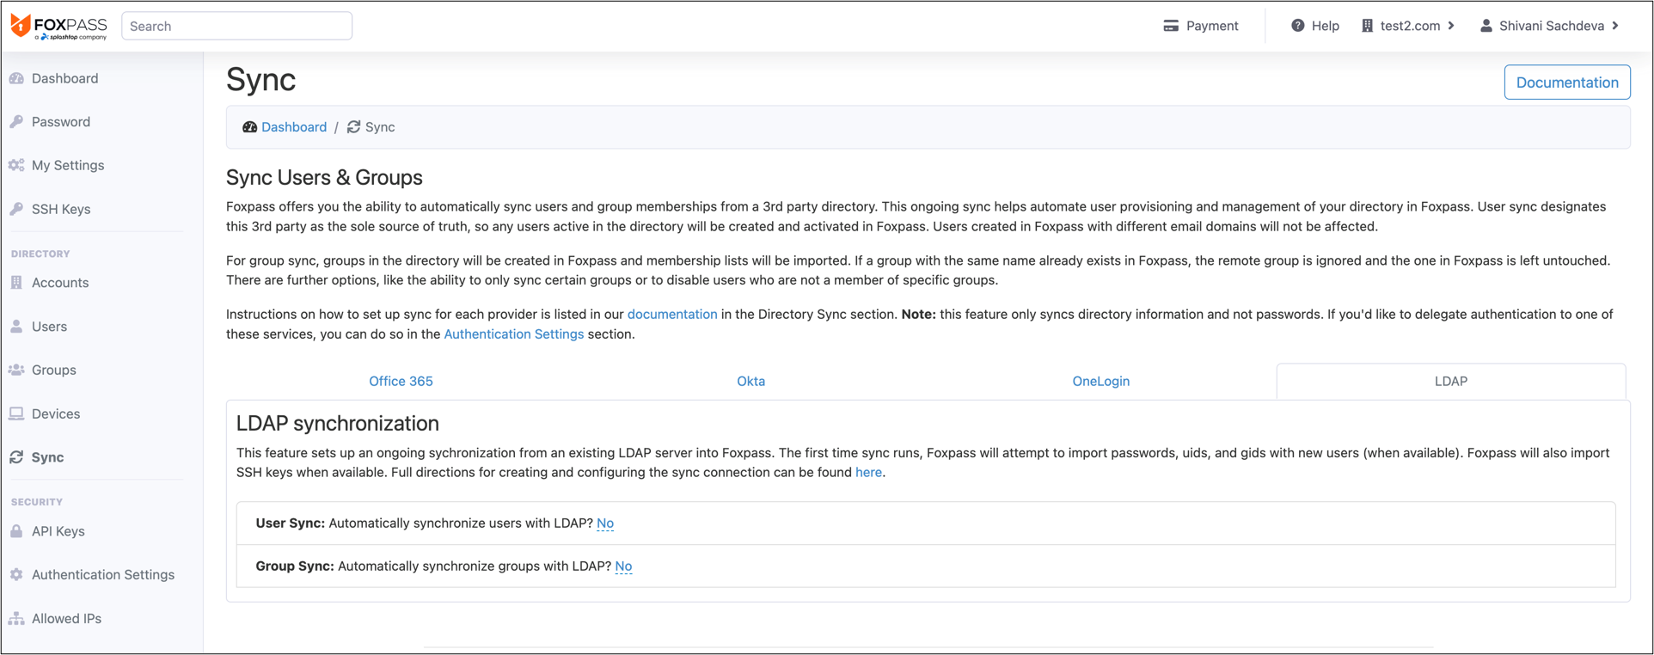Image resolution: width=1654 pixels, height=655 pixels.
Task: Click the Users person icon
Action: (16, 327)
